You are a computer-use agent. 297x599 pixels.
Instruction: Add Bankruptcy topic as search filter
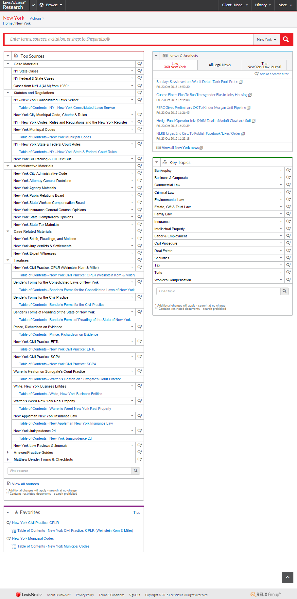pos(288,170)
